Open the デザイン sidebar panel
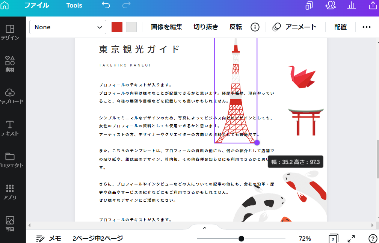379x243 pixels. click(x=10, y=32)
